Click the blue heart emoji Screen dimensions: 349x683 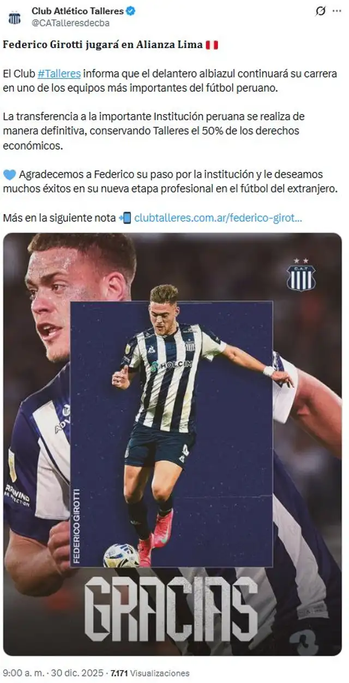pos(9,175)
